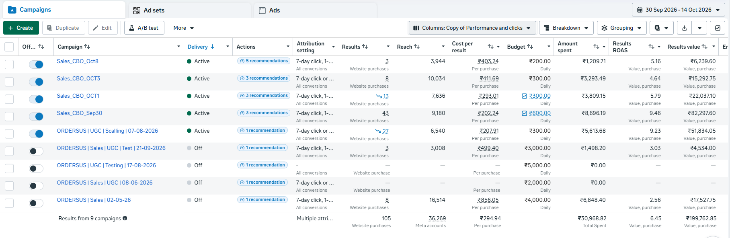Turn on ORDERSUS Sales UGC Test 21-09-2026 toggle
730x238 pixels.
[x=36, y=151]
